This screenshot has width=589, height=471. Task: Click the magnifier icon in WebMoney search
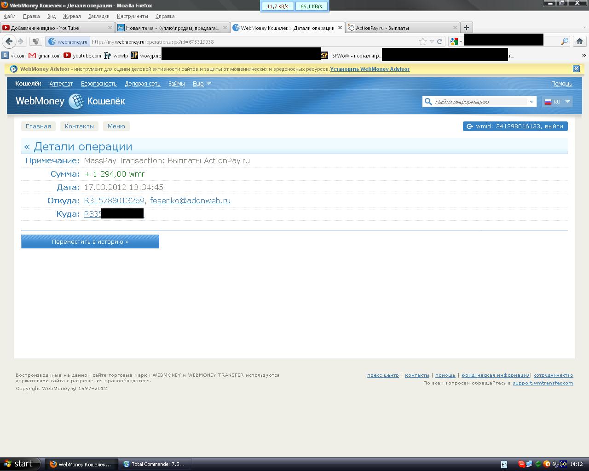click(x=428, y=102)
